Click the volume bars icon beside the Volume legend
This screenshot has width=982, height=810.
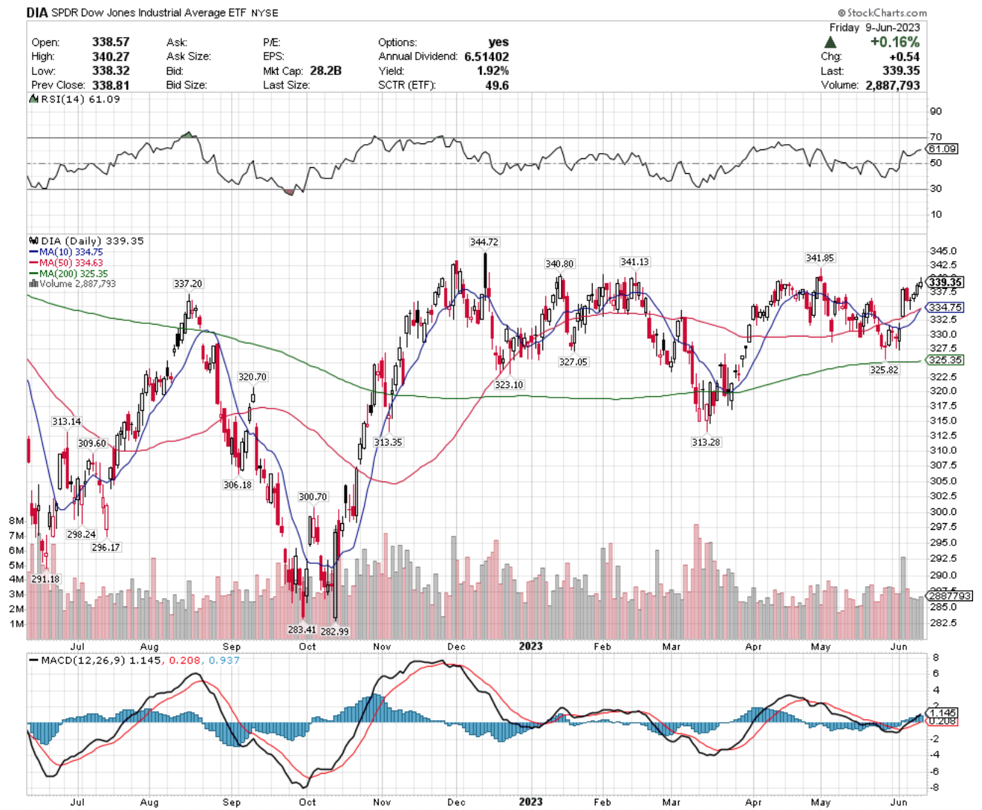pos(33,284)
